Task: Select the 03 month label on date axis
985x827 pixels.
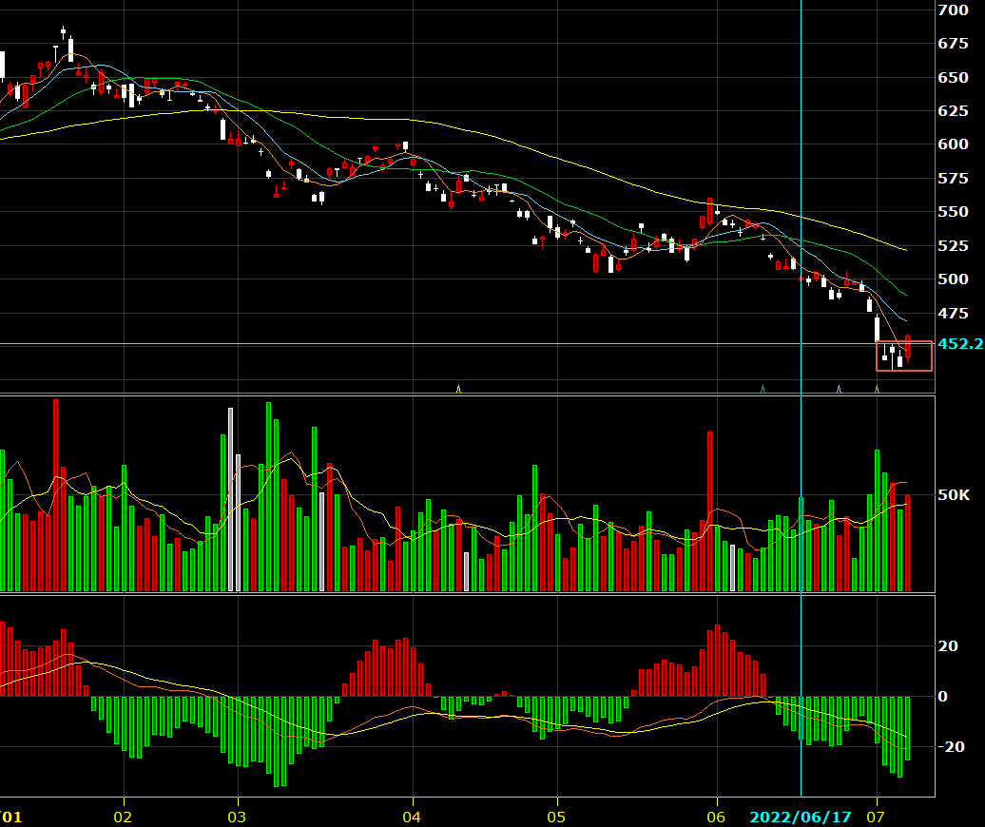Action: tap(236, 817)
